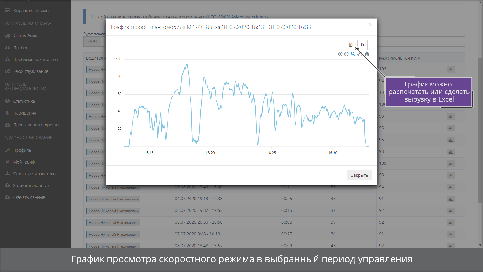Open graph for 06.07.2020 19:37 row
This screenshot has width=483, height=272.
(x=450, y=211)
